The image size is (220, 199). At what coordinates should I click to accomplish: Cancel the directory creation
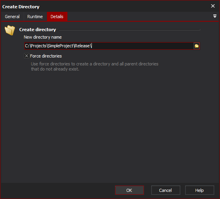(x=166, y=190)
